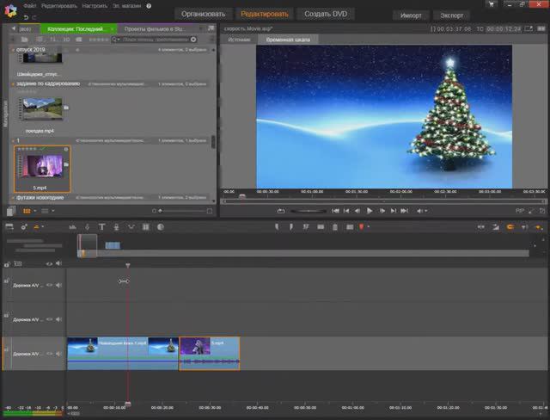Open the Эл. магазин menu
550x420 pixels.
click(127, 6)
